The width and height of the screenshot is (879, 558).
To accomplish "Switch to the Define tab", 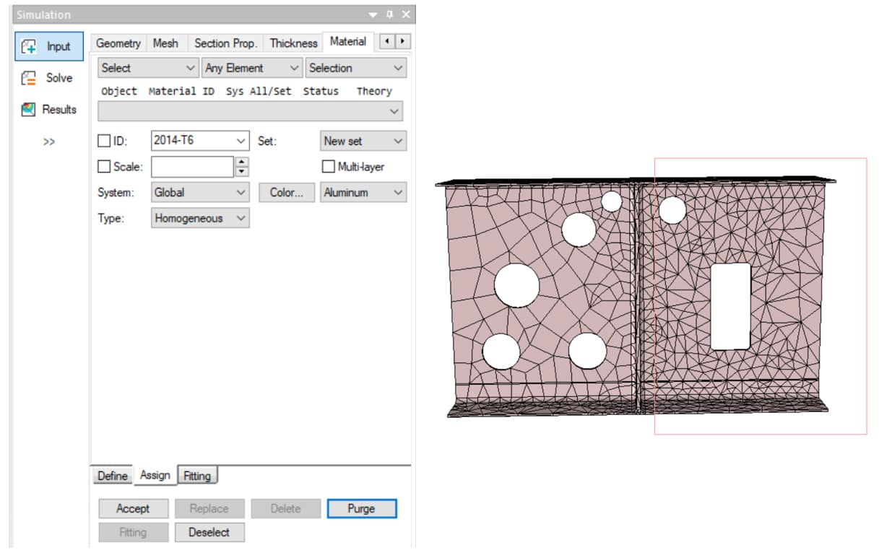I will click(112, 476).
